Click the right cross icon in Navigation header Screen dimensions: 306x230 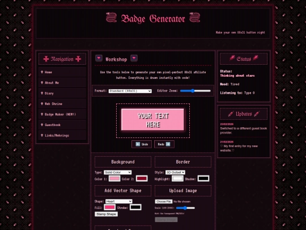click(78, 59)
